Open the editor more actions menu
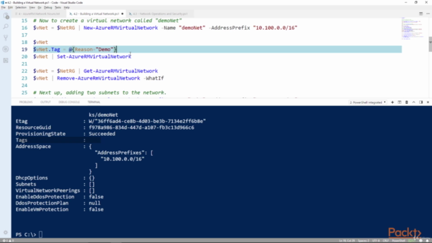This screenshot has height=243, width=432. pos(428,13)
